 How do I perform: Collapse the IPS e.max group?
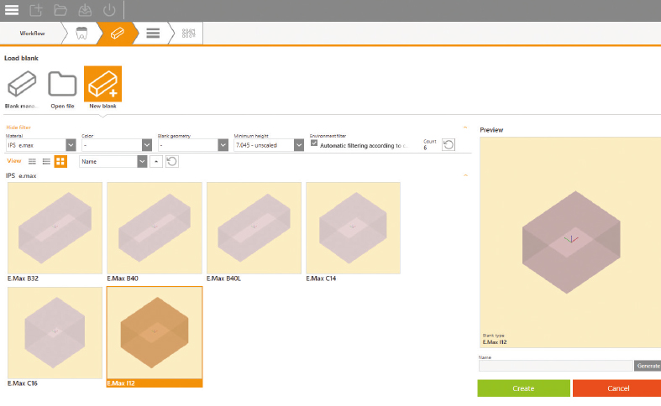tap(465, 175)
